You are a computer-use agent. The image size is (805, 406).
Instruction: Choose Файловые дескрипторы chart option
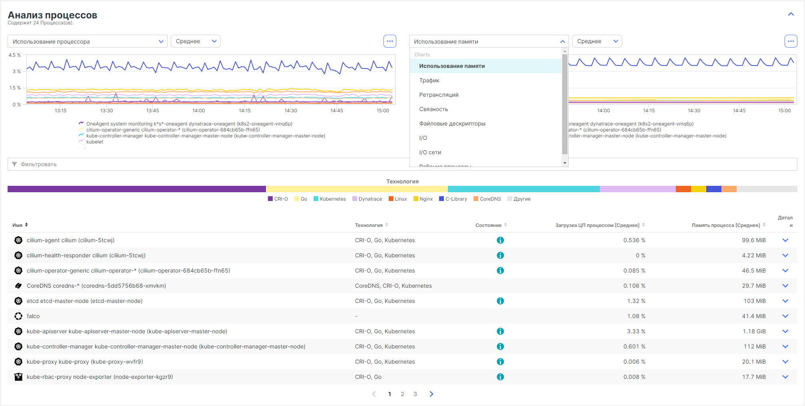coord(452,123)
